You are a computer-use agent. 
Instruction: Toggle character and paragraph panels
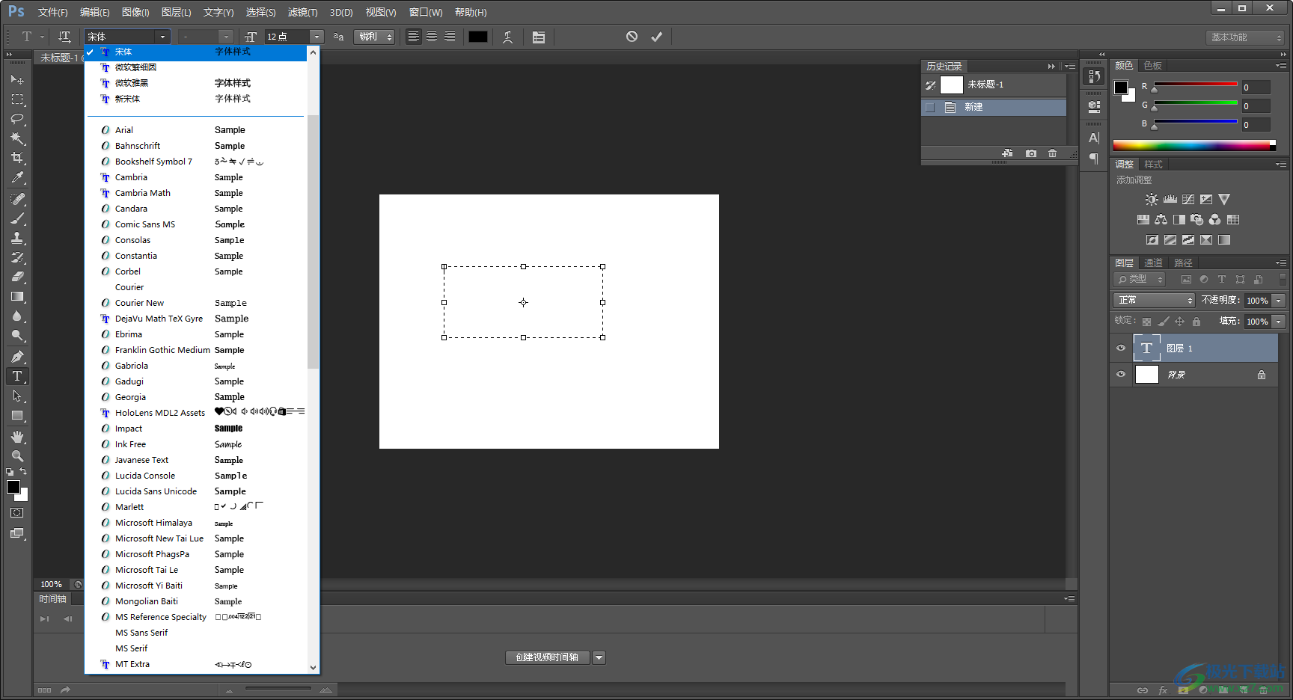click(x=539, y=37)
